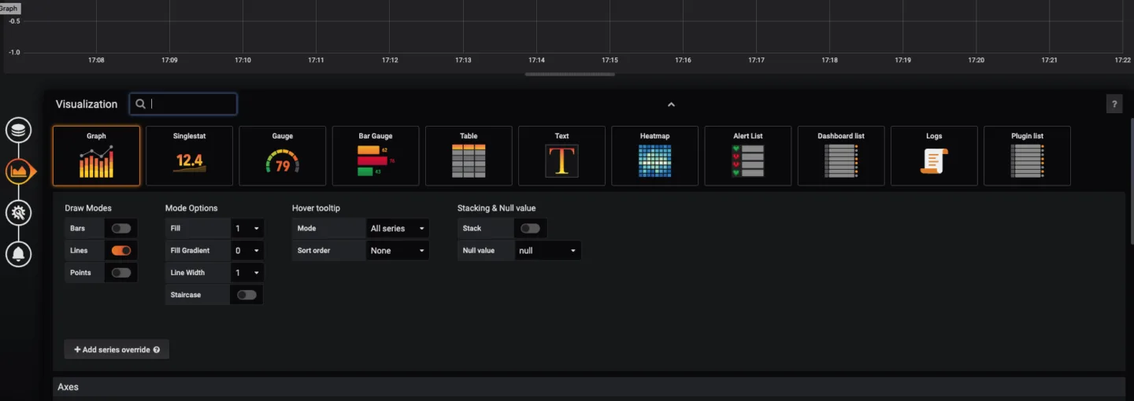Image resolution: width=1134 pixels, height=401 pixels.
Task: Choose the Text visualization
Action: point(561,156)
